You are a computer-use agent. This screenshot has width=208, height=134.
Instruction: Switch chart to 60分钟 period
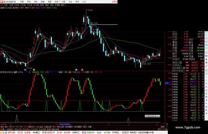(36, 5)
